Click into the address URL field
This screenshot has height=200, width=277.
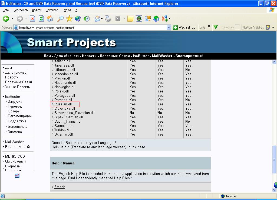pyautogui.click(x=92, y=28)
